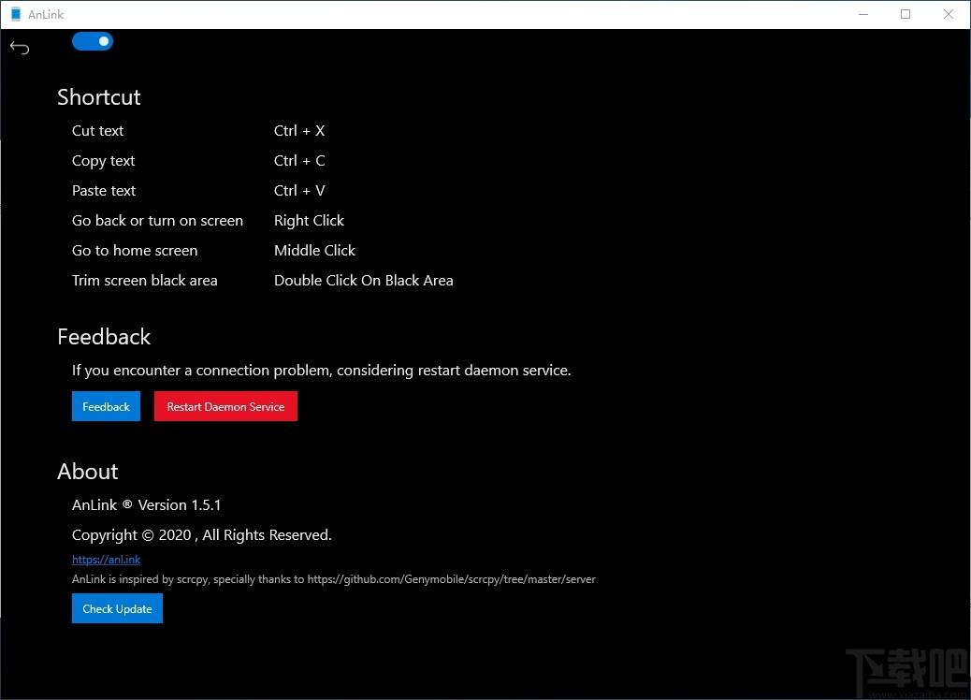The image size is (971, 700).
Task: Click 'AnLink ® Version 1.5.1' text
Action: pyautogui.click(x=146, y=504)
